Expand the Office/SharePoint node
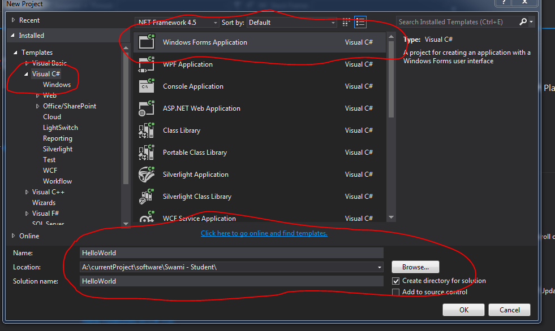 pos(37,106)
